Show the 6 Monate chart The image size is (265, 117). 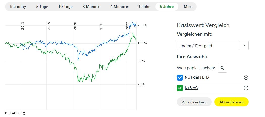pos(119,7)
